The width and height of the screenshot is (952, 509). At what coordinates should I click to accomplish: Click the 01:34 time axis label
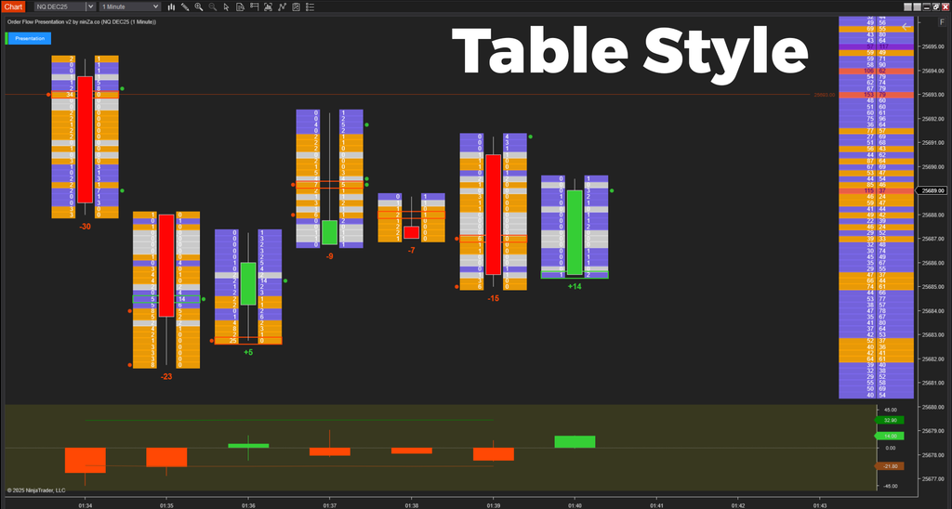coord(86,504)
